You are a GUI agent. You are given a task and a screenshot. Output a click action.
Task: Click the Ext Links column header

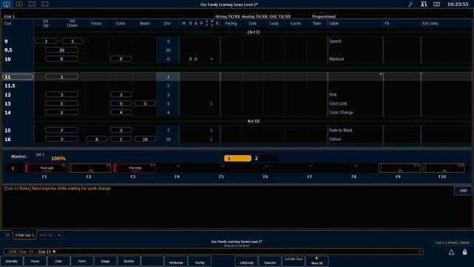tap(430, 23)
